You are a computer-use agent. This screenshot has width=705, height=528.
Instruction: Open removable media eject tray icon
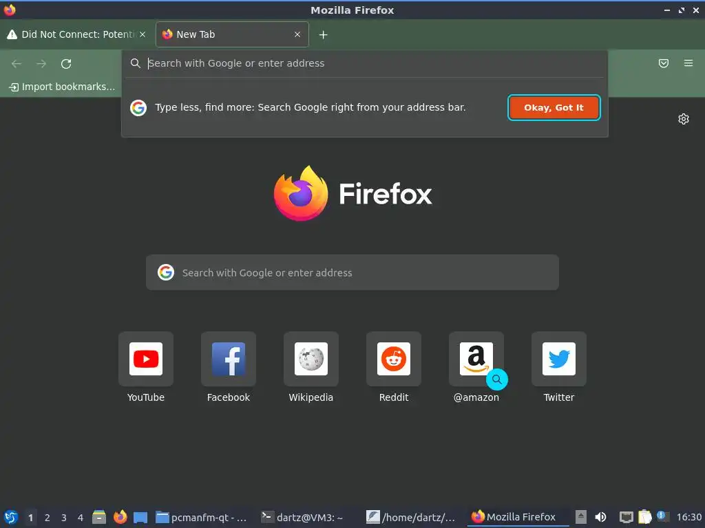tap(581, 517)
